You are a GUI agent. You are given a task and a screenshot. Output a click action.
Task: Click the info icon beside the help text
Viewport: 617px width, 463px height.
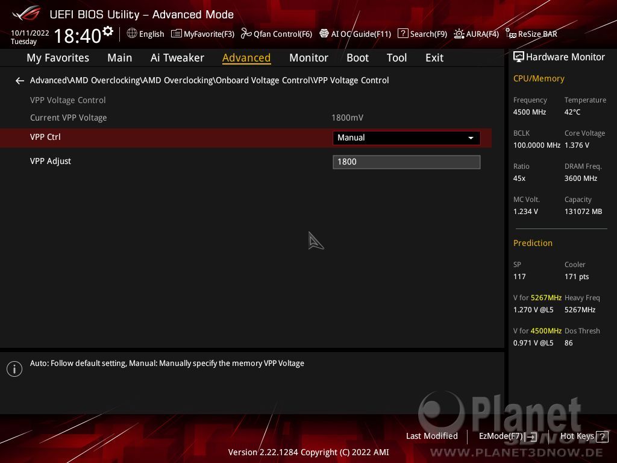coord(14,369)
